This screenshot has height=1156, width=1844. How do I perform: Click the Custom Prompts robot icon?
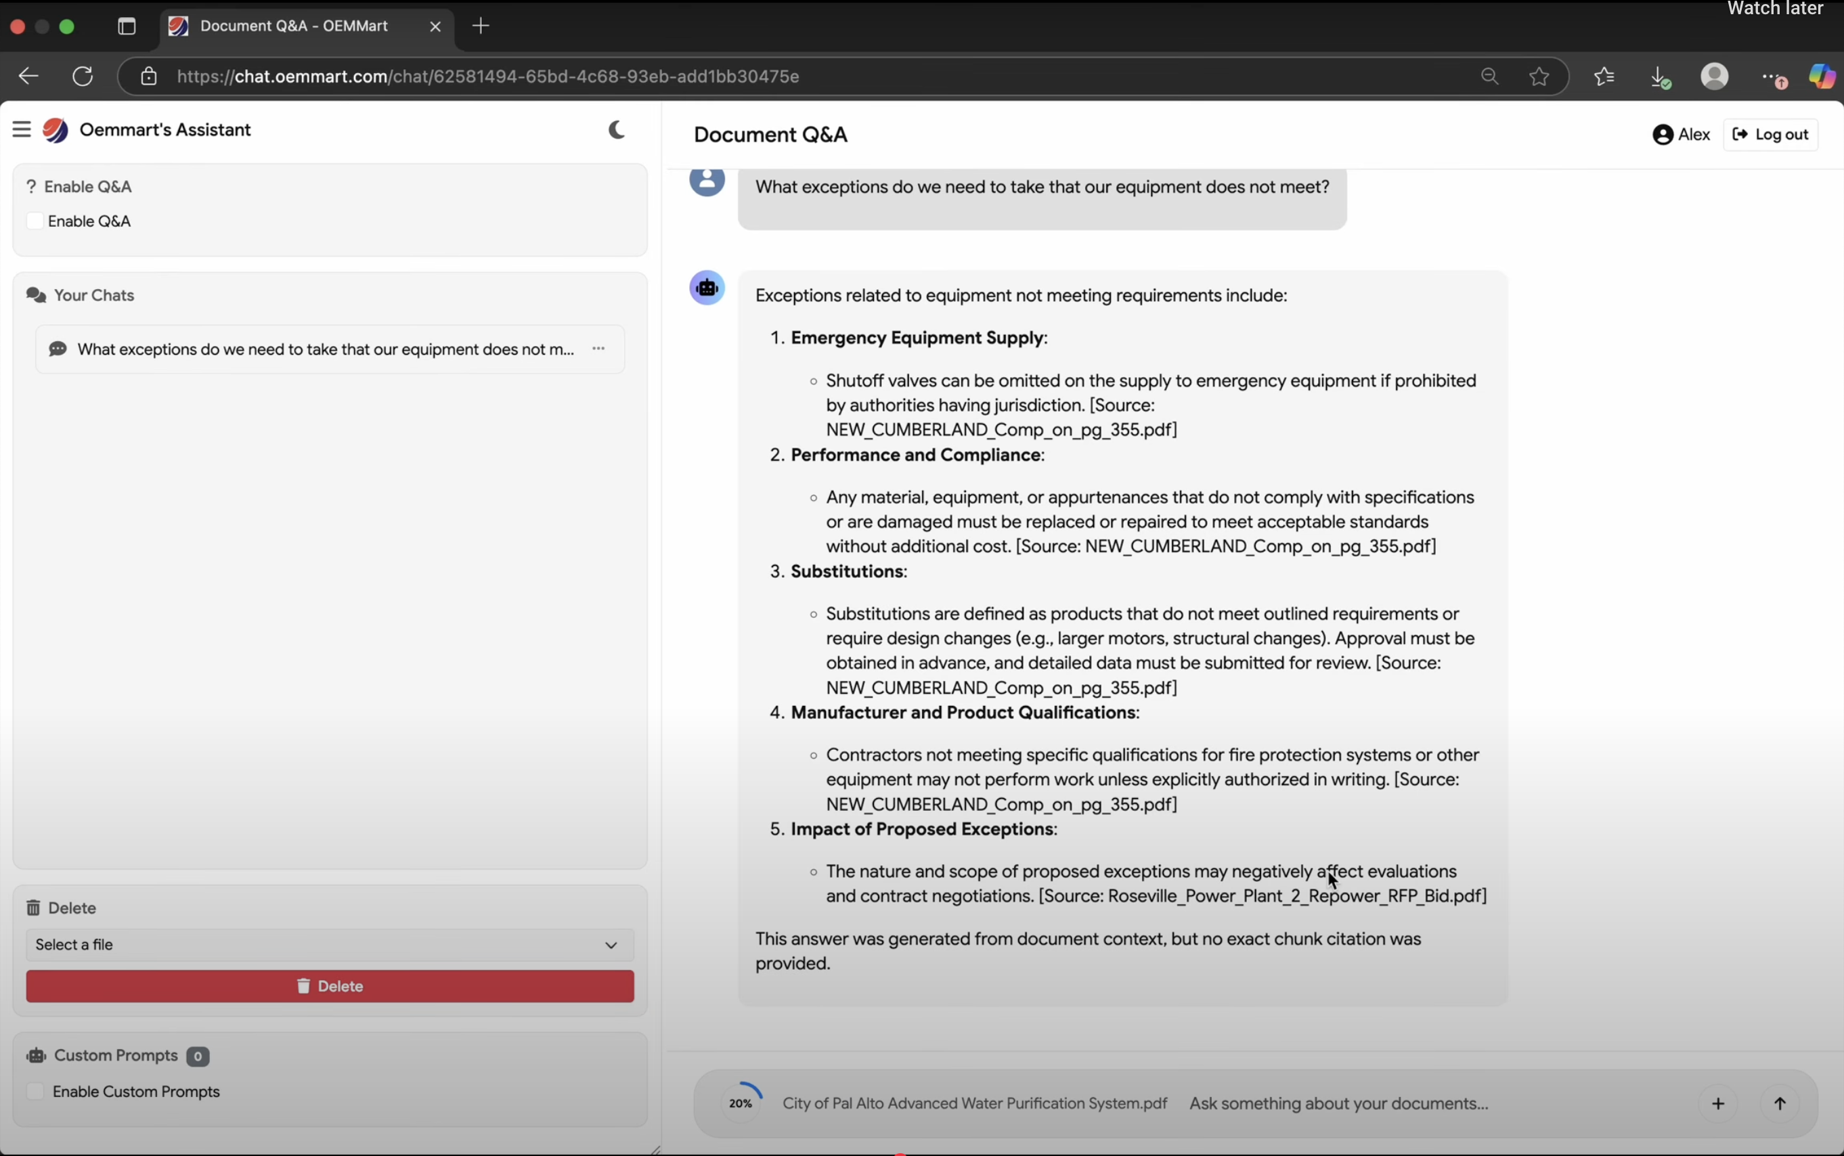[x=36, y=1055]
